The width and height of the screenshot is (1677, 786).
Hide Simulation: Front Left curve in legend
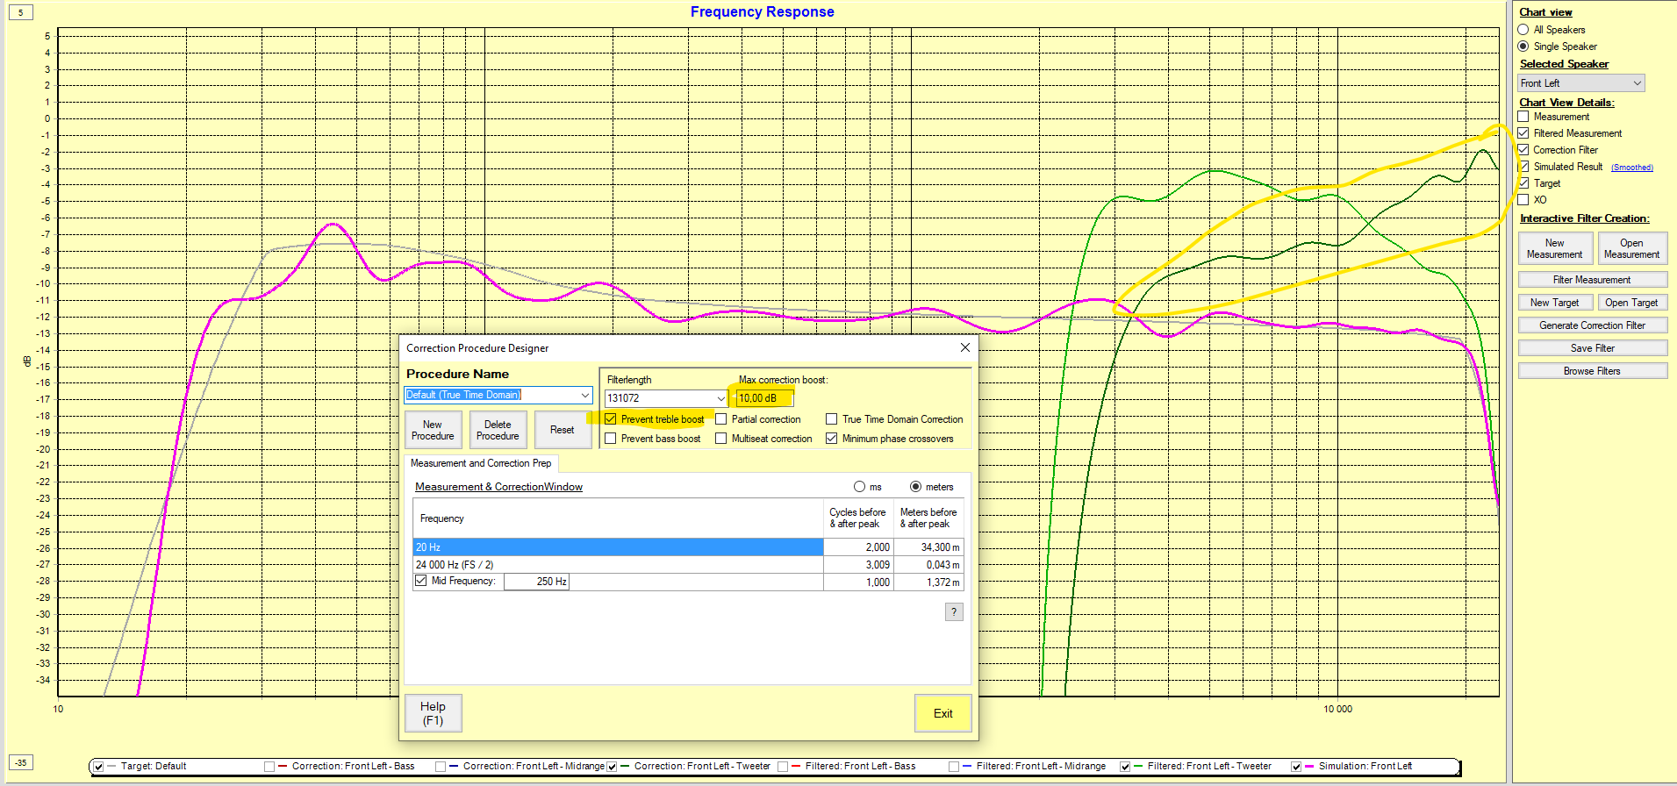tap(1296, 767)
